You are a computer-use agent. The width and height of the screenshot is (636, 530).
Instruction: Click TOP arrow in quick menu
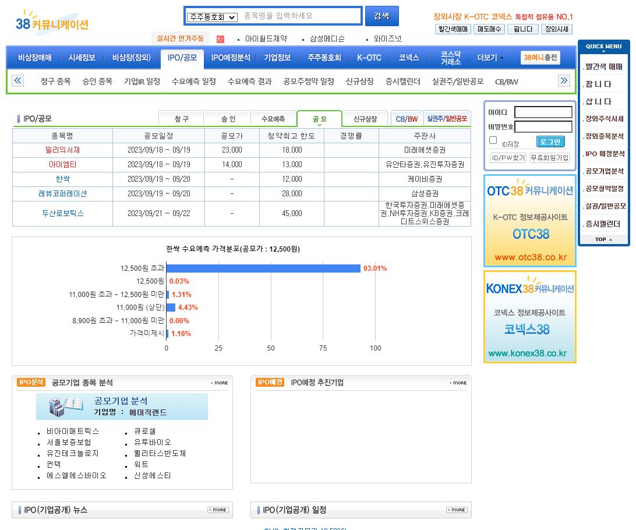(x=603, y=239)
